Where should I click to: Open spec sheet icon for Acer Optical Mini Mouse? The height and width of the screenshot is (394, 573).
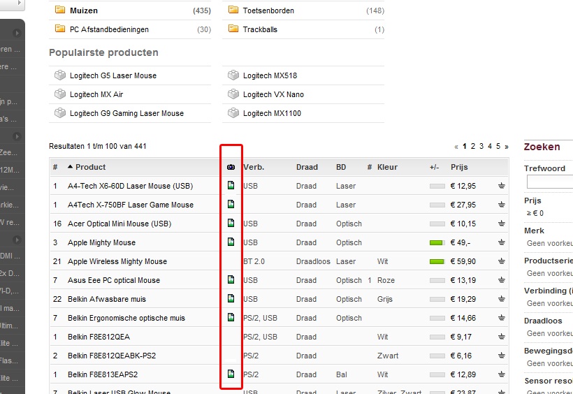pos(231,223)
